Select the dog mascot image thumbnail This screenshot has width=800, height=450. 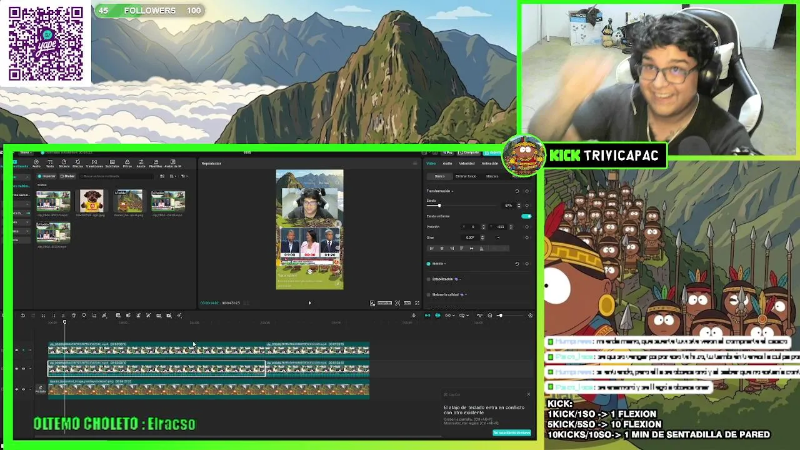coord(92,201)
